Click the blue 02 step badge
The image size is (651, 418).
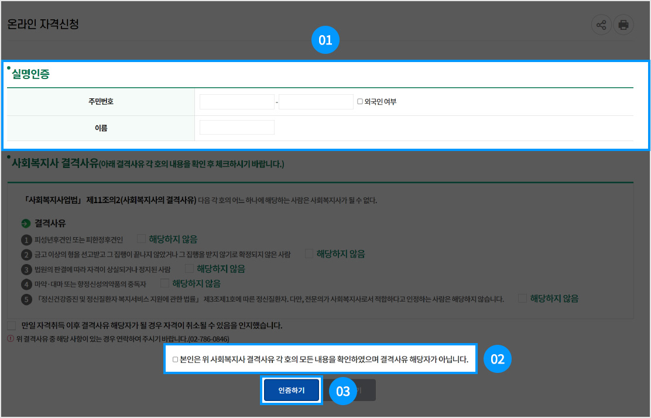(497, 359)
